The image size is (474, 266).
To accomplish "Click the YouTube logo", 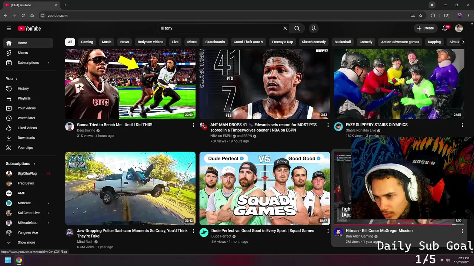I will 29,28.
